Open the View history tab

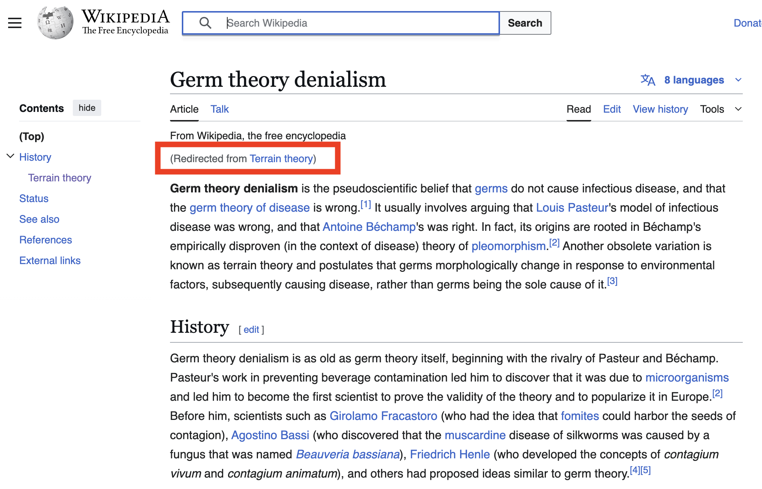coord(660,109)
